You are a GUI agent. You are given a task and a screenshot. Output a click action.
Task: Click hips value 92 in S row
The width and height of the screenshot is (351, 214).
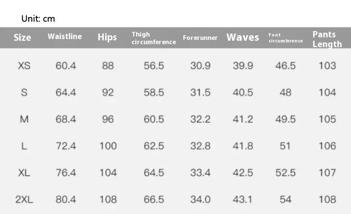tap(108, 93)
